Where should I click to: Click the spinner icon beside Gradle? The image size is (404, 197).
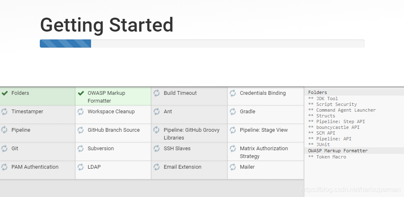(233, 112)
